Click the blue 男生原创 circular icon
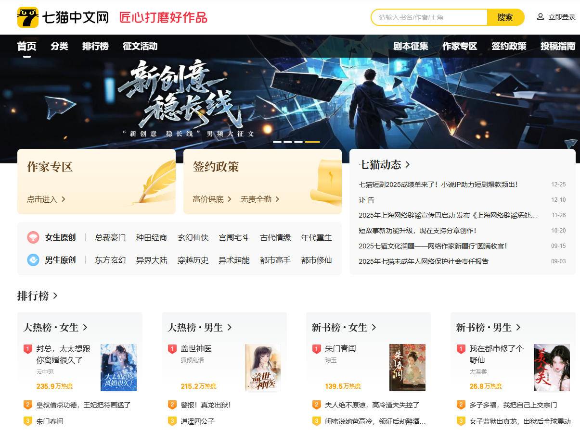Screen dimensions: 580x430 33,260
